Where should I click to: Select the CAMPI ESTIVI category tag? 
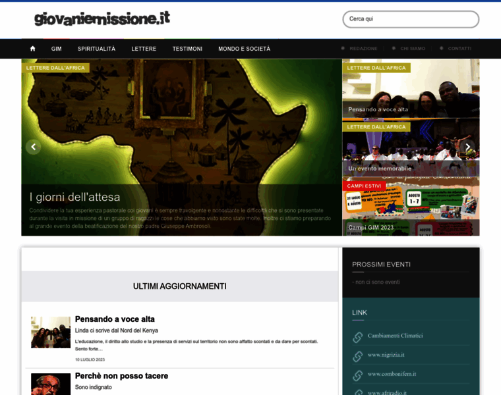[x=364, y=186]
